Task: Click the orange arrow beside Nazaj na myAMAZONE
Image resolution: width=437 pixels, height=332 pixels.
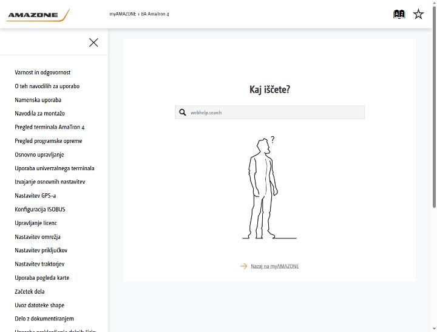Action: pyautogui.click(x=243, y=266)
